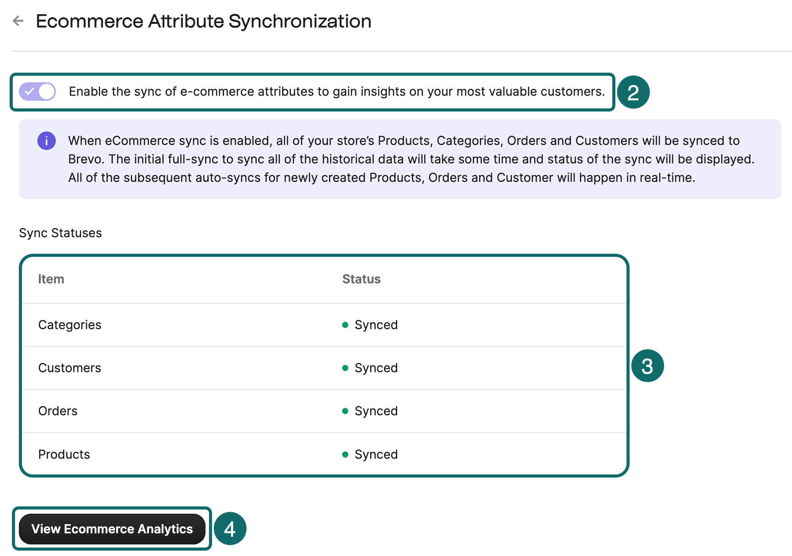The width and height of the screenshot is (792, 556).
Task: Select the Categories row in Sync Statuses
Action: (70, 325)
